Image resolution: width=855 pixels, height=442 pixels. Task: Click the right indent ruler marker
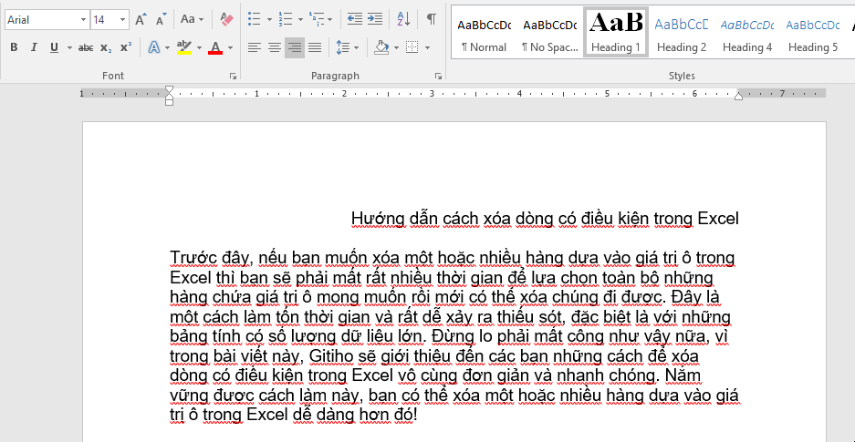tap(738, 97)
